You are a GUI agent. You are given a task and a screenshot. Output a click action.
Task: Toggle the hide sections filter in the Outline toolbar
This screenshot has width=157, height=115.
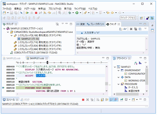[140, 63]
